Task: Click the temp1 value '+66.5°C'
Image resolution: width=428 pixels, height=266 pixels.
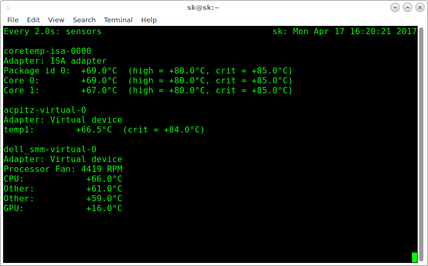Action: click(94, 130)
